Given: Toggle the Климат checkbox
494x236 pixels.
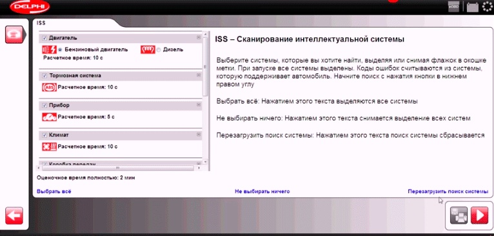Looking at the screenshot, I should pos(44,135).
